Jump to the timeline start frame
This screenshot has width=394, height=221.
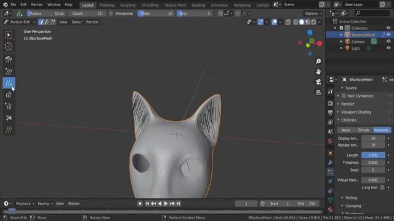[x=147, y=204]
